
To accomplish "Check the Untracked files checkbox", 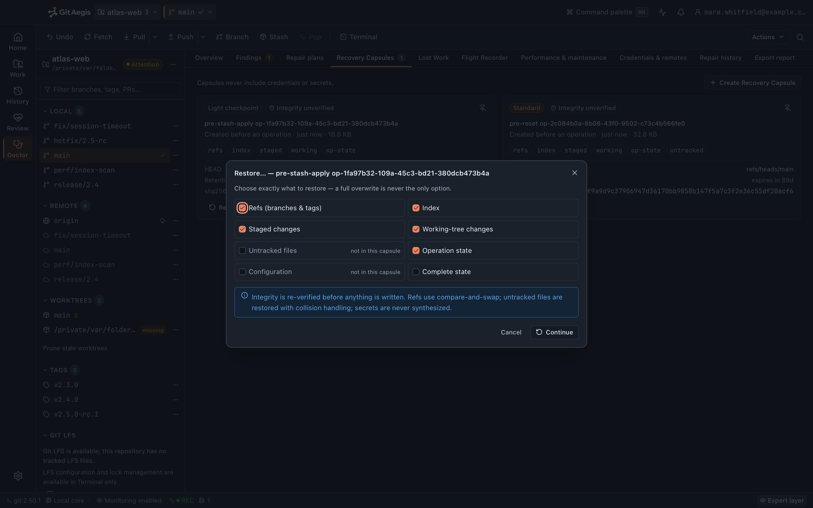I will coord(242,250).
